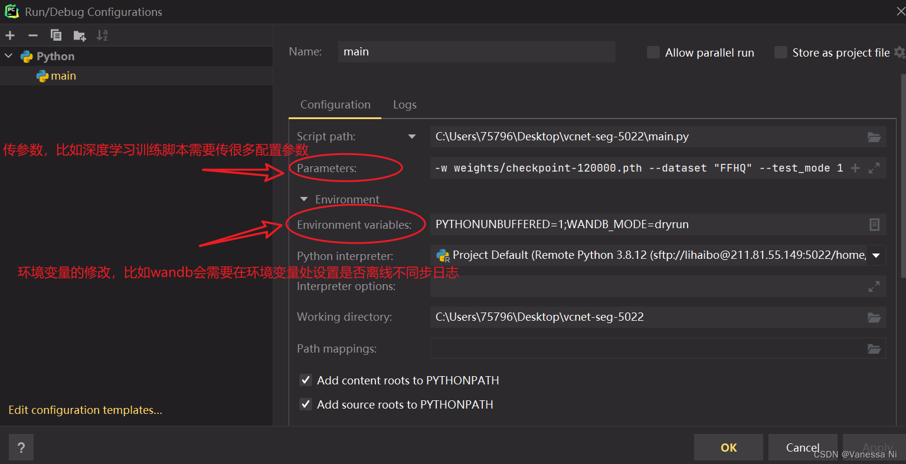906x464 pixels.
Task: Create a new folder for configurations
Action: point(79,35)
